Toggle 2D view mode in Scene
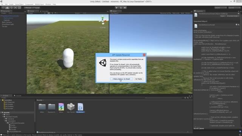The image size is (242, 136). (x=45, y=13)
